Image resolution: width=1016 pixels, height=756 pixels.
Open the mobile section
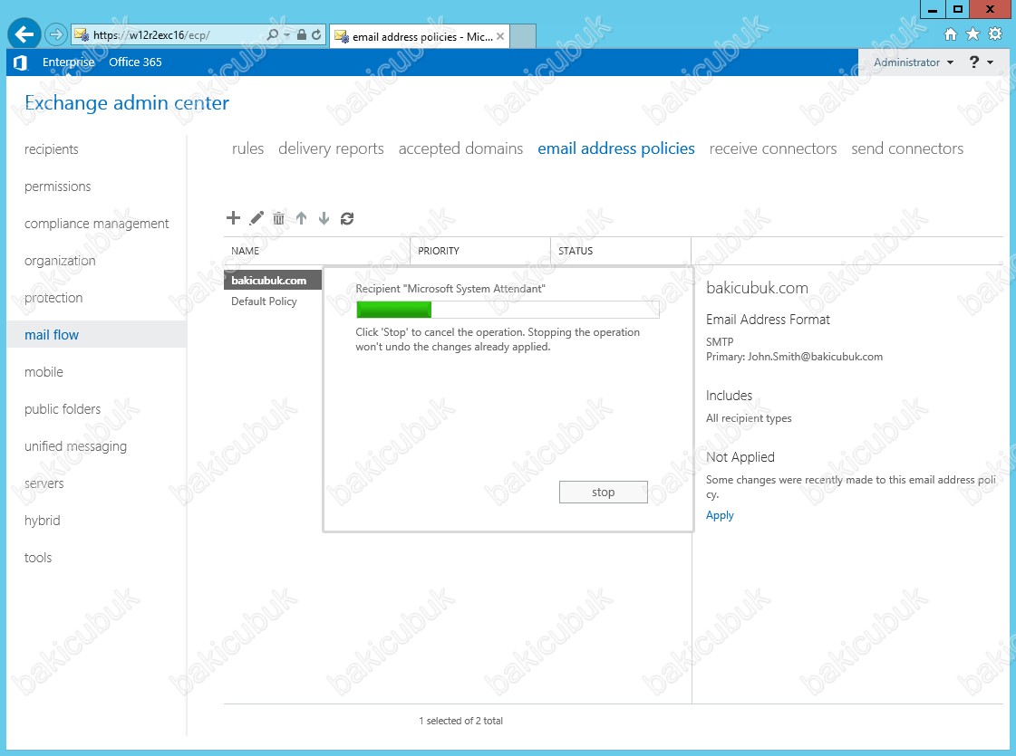coord(44,372)
